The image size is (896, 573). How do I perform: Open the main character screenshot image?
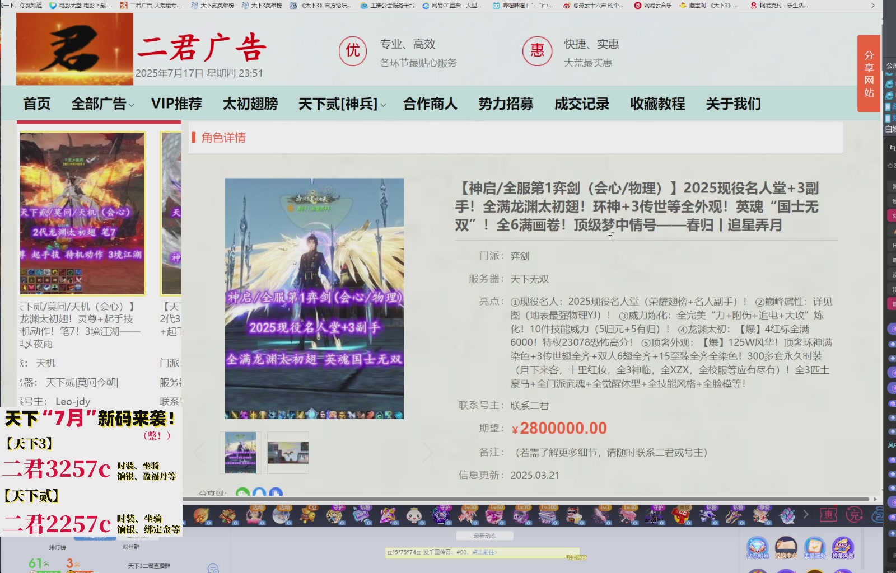[314, 298]
